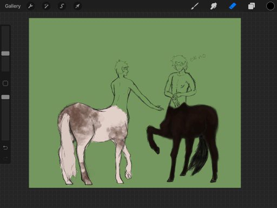This screenshot has width=277, height=208.
Task: Open the Gallery
Action: [x=12, y=6]
